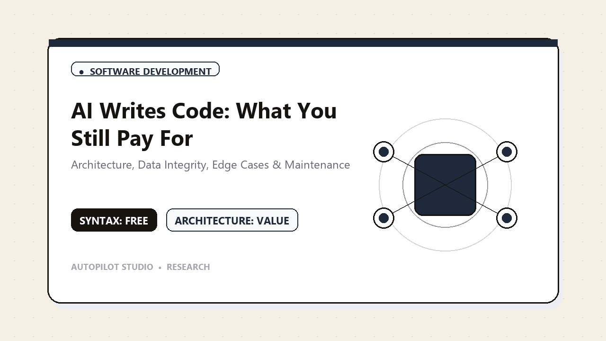
Task: Select the headline "AI Writes Code: What You Still Pay For"
Action: pos(204,124)
